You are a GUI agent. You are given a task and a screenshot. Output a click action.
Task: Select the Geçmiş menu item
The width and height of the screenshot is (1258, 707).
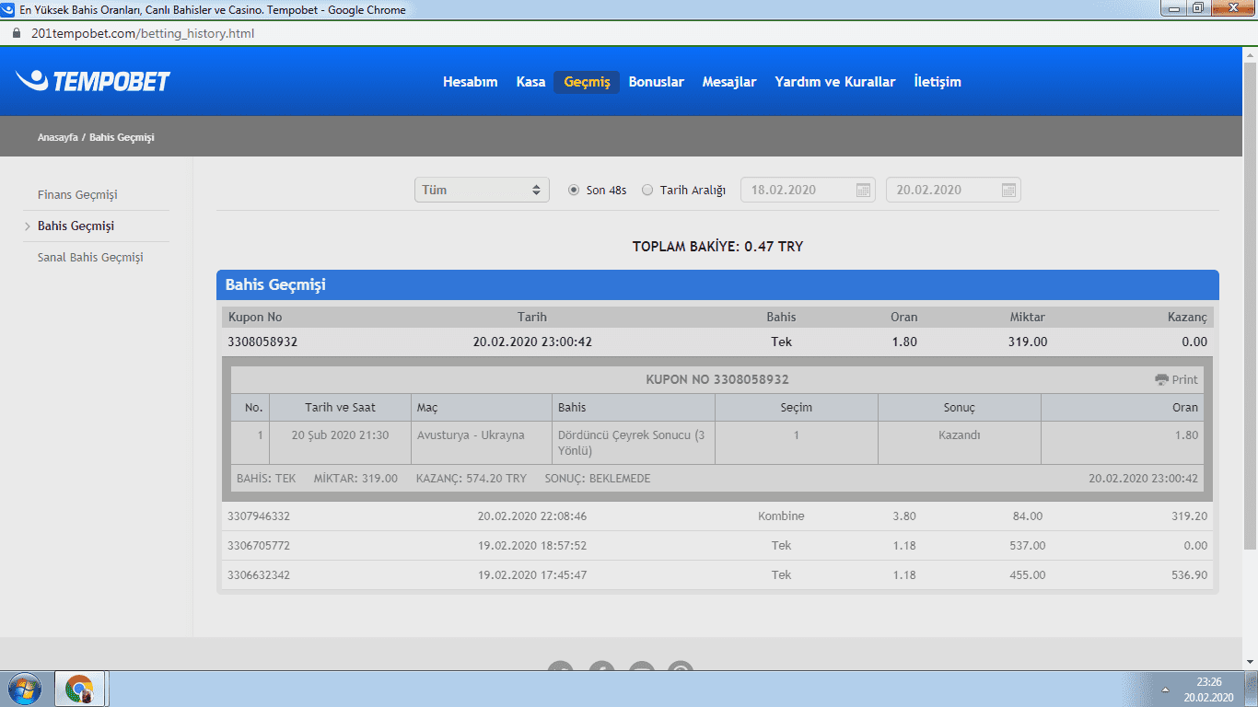click(587, 82)
